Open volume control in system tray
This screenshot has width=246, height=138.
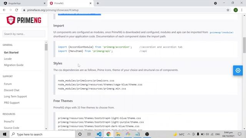coord(207,134)
